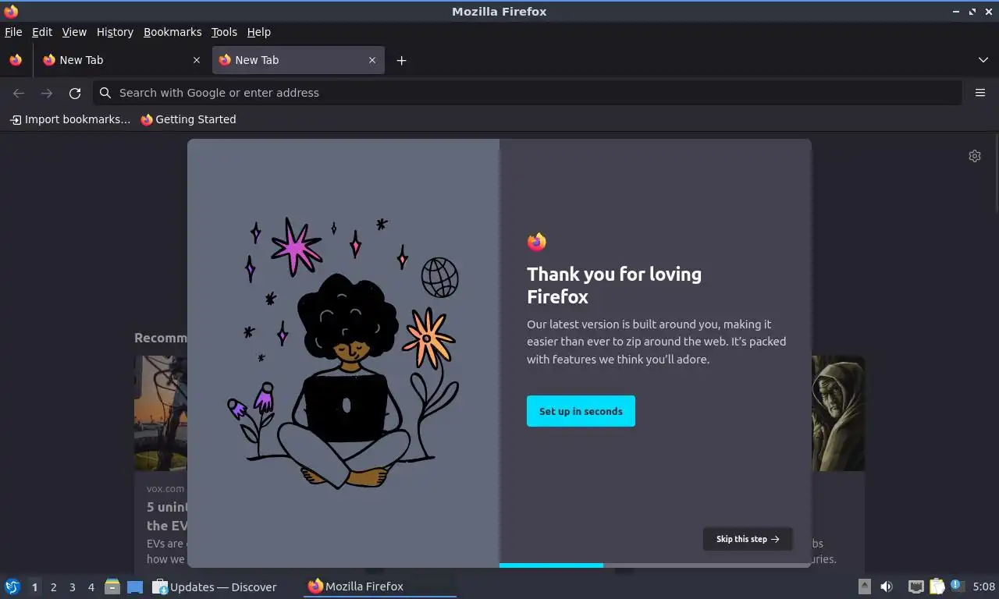999x599 pixels.
Task: Go back one page
Action: click(x=19, y=93)
